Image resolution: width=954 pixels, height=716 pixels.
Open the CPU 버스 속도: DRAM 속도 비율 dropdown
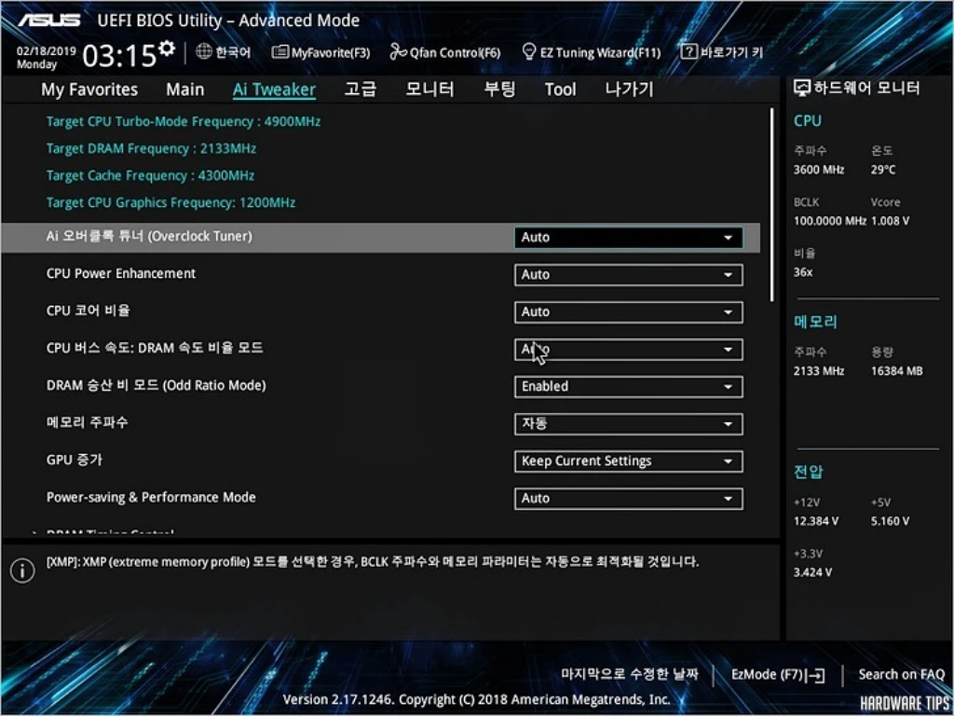click(628, 350)
